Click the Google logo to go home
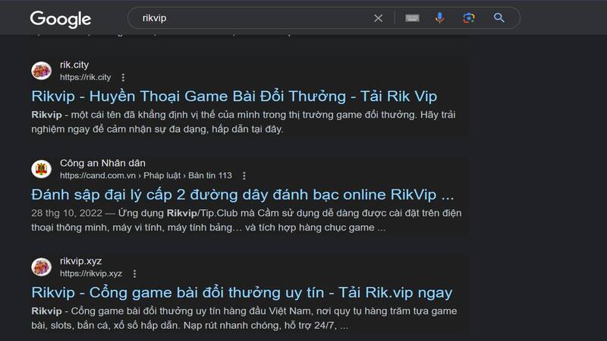This screenshot has width=607, height=341. (x=60, y=19)
